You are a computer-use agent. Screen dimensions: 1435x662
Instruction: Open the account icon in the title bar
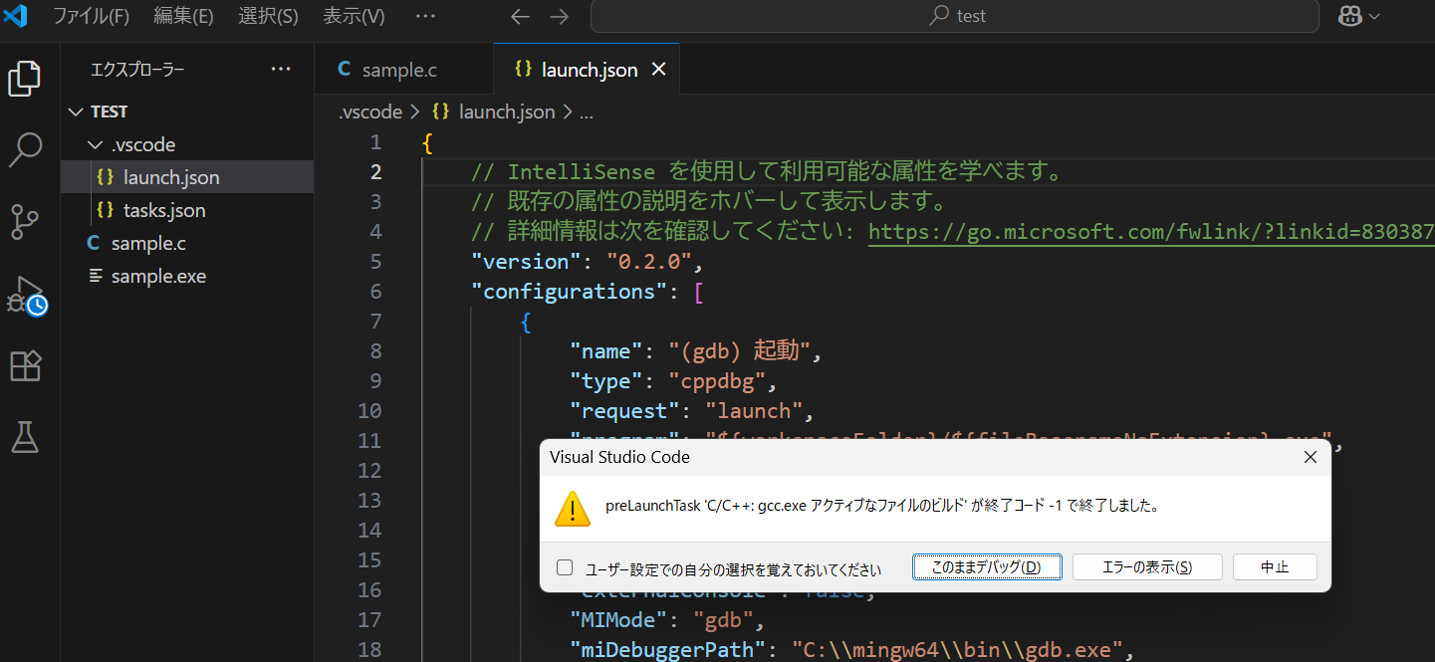tap(1348, 16)
